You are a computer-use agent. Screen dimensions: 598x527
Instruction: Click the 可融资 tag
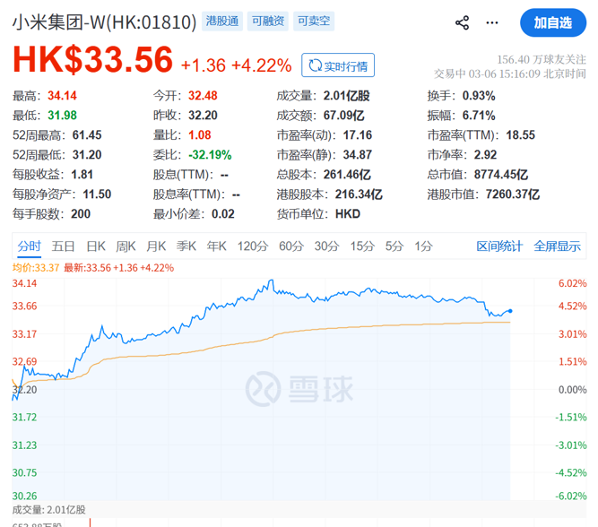point(266,22)
